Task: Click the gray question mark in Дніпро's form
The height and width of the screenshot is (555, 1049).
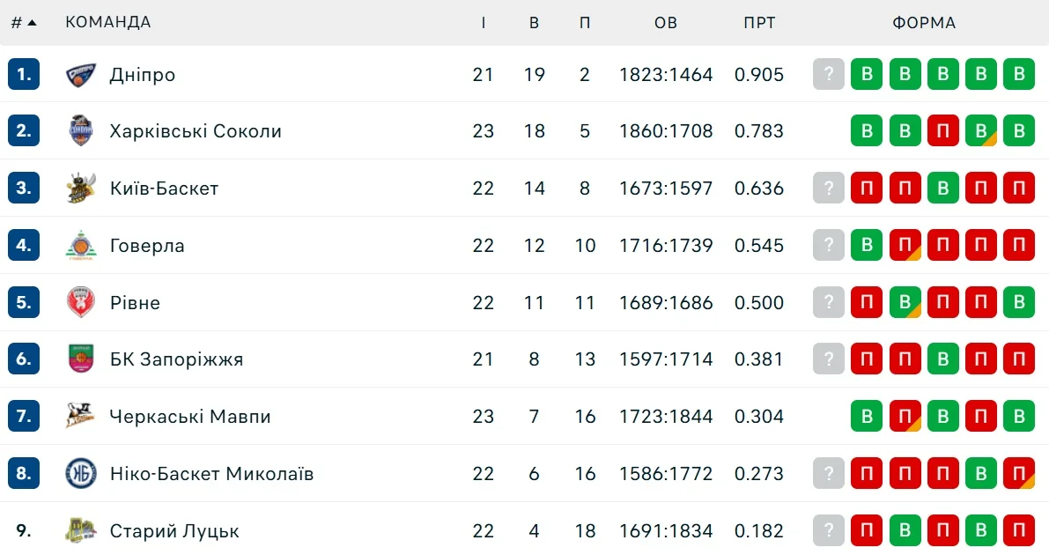Action: pyautogui.click(x=828, y=75)
